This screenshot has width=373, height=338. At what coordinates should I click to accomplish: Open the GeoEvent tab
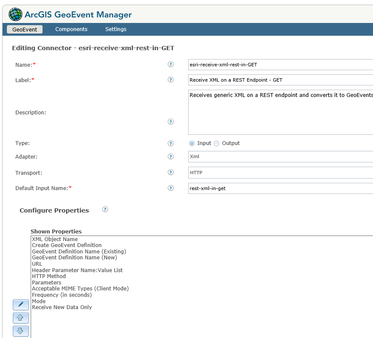(x=25, y=29)
